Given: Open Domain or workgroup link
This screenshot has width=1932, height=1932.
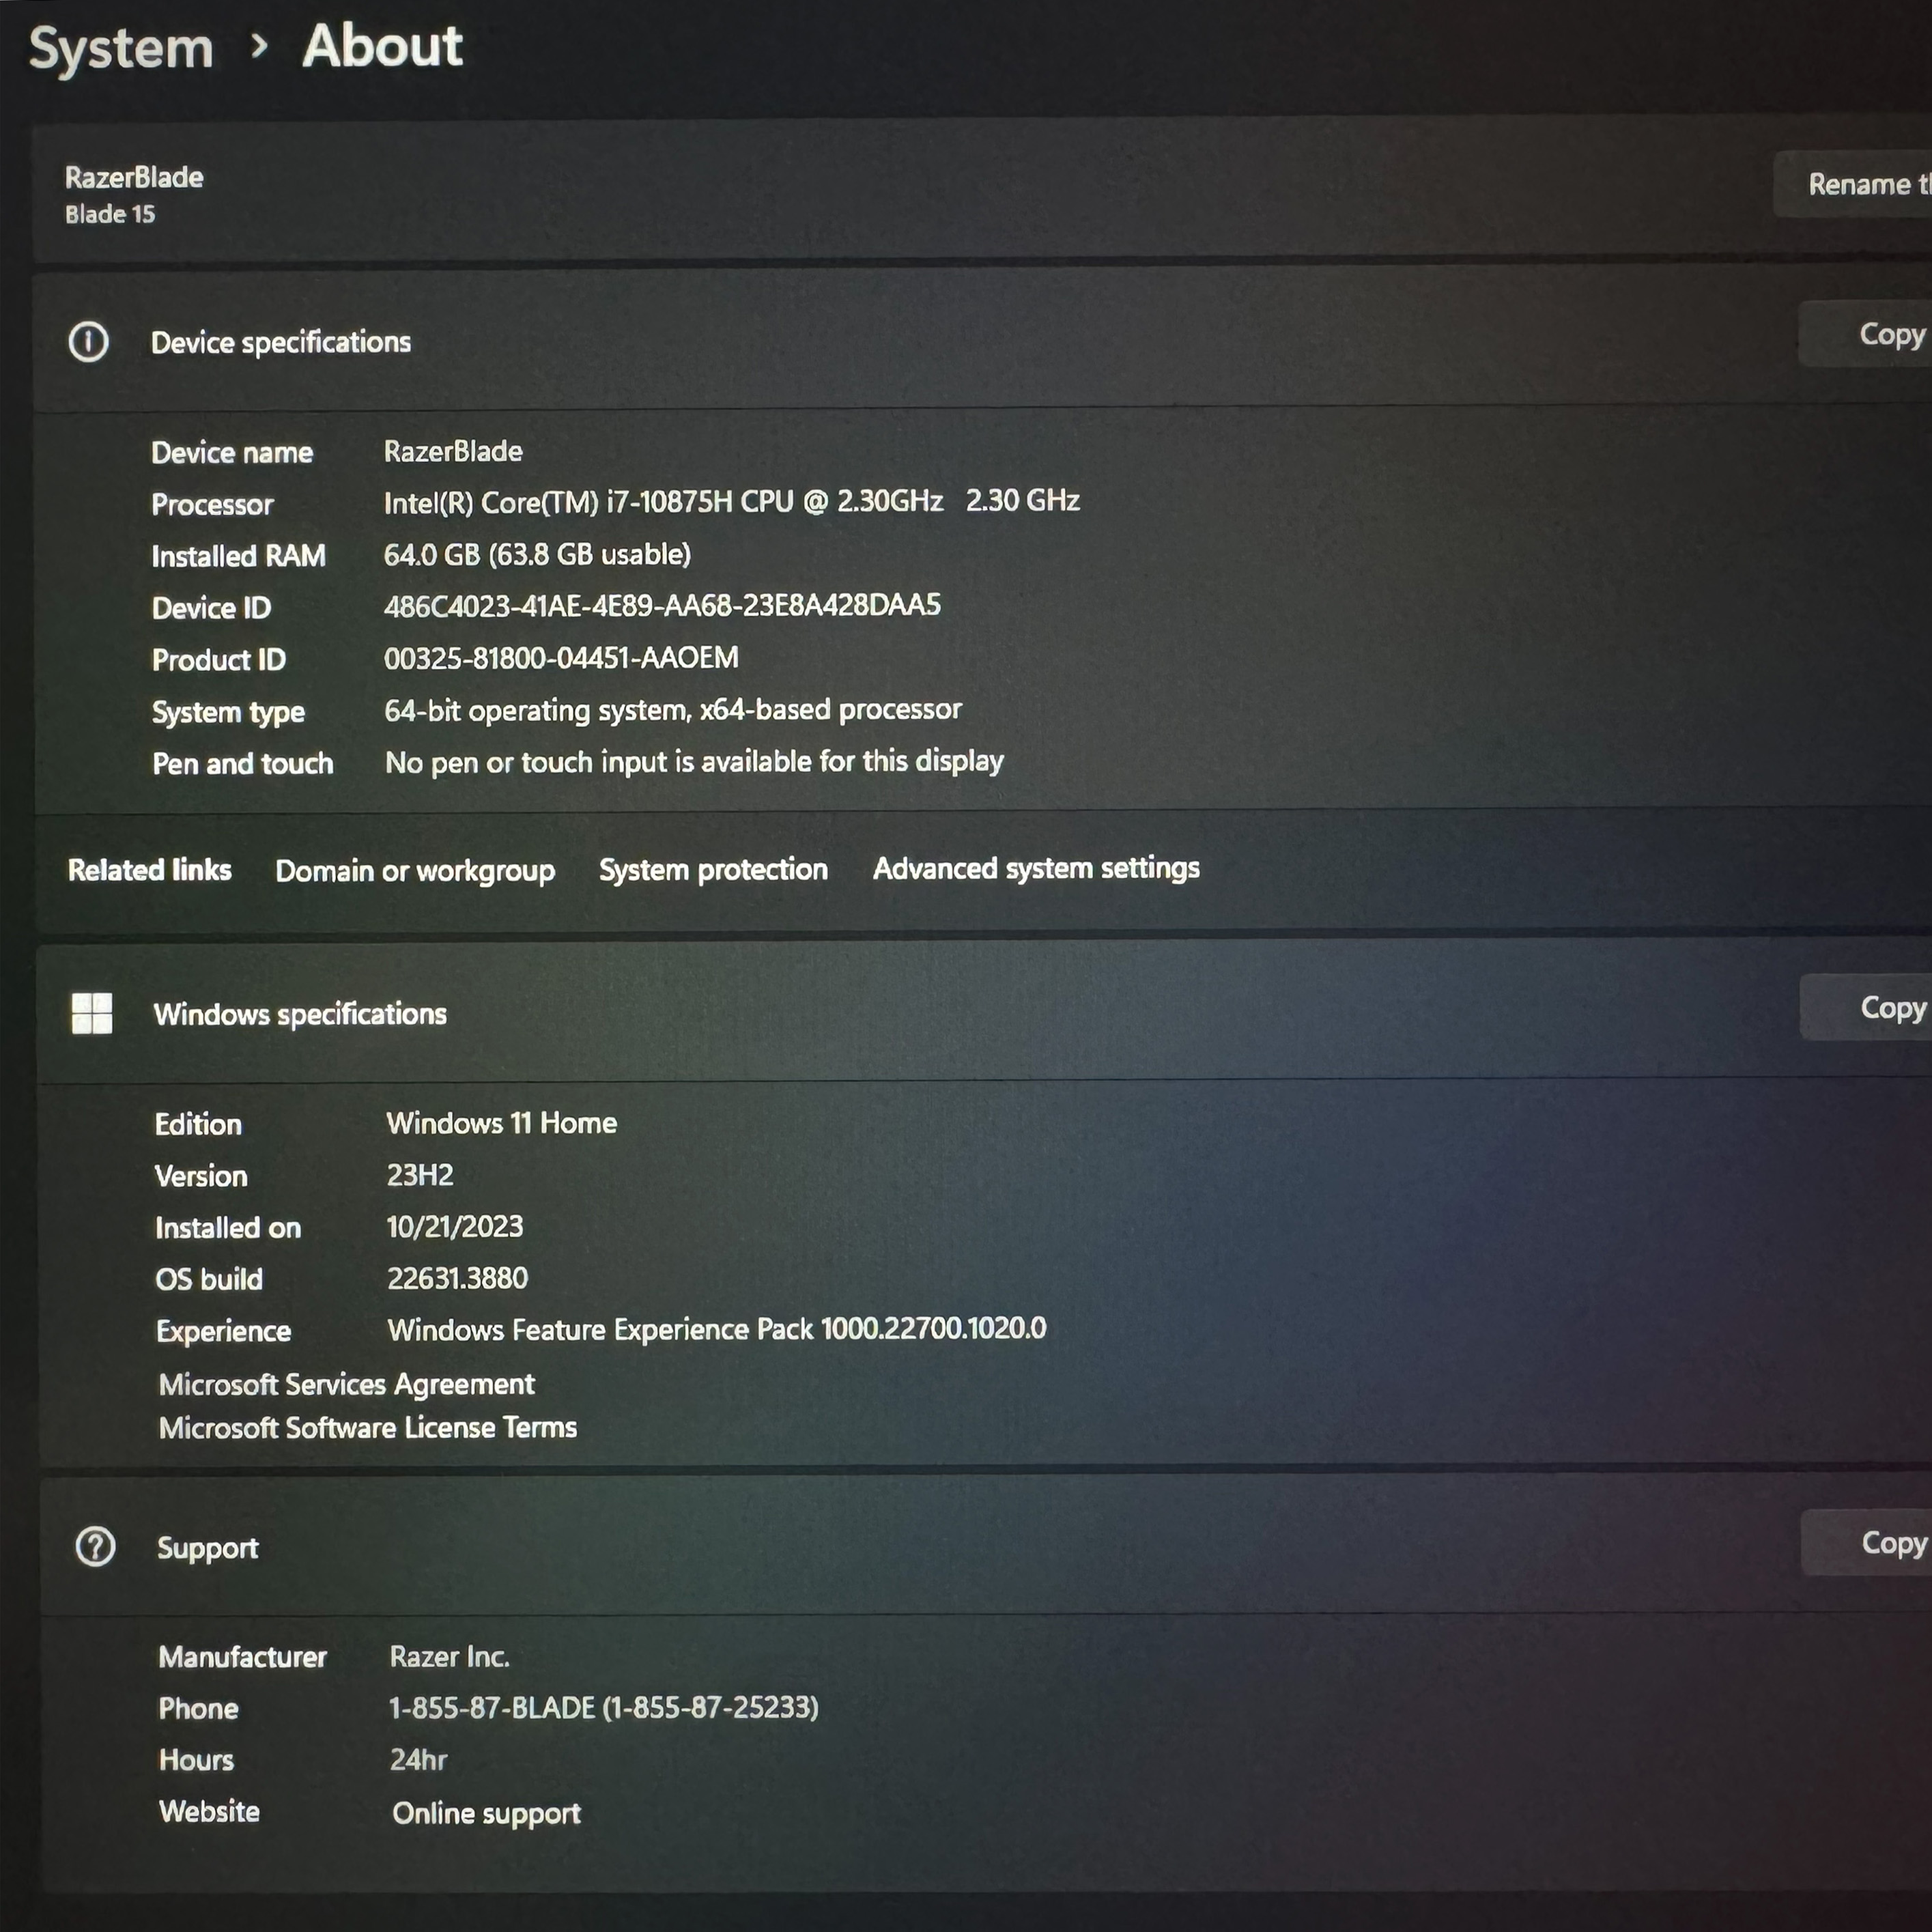Looking at the screenshot, I should 415,870.
